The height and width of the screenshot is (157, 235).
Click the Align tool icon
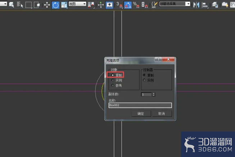(x=205, y=5)
